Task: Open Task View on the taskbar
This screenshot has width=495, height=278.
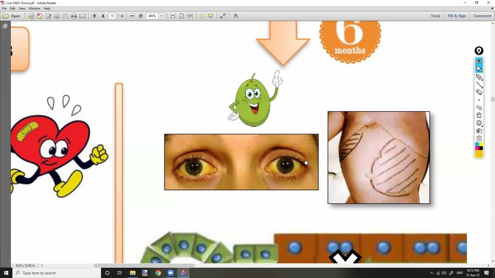Action: tap(119, 273)
